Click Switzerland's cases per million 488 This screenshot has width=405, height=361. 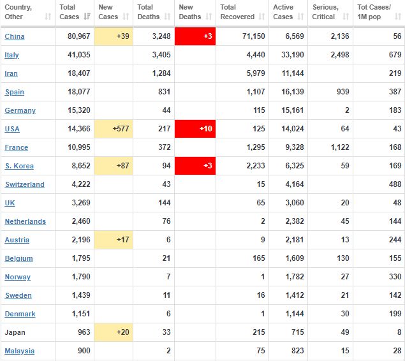pyautogui.click(x=395, y=184)
